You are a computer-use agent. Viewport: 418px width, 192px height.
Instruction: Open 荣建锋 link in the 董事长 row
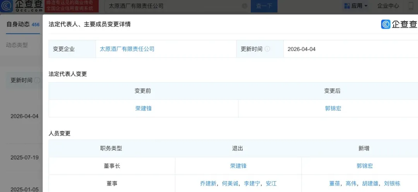(x=238, y=166)
